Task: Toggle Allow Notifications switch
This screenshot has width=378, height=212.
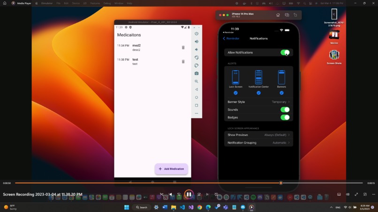Action: [x=285, y=52]
